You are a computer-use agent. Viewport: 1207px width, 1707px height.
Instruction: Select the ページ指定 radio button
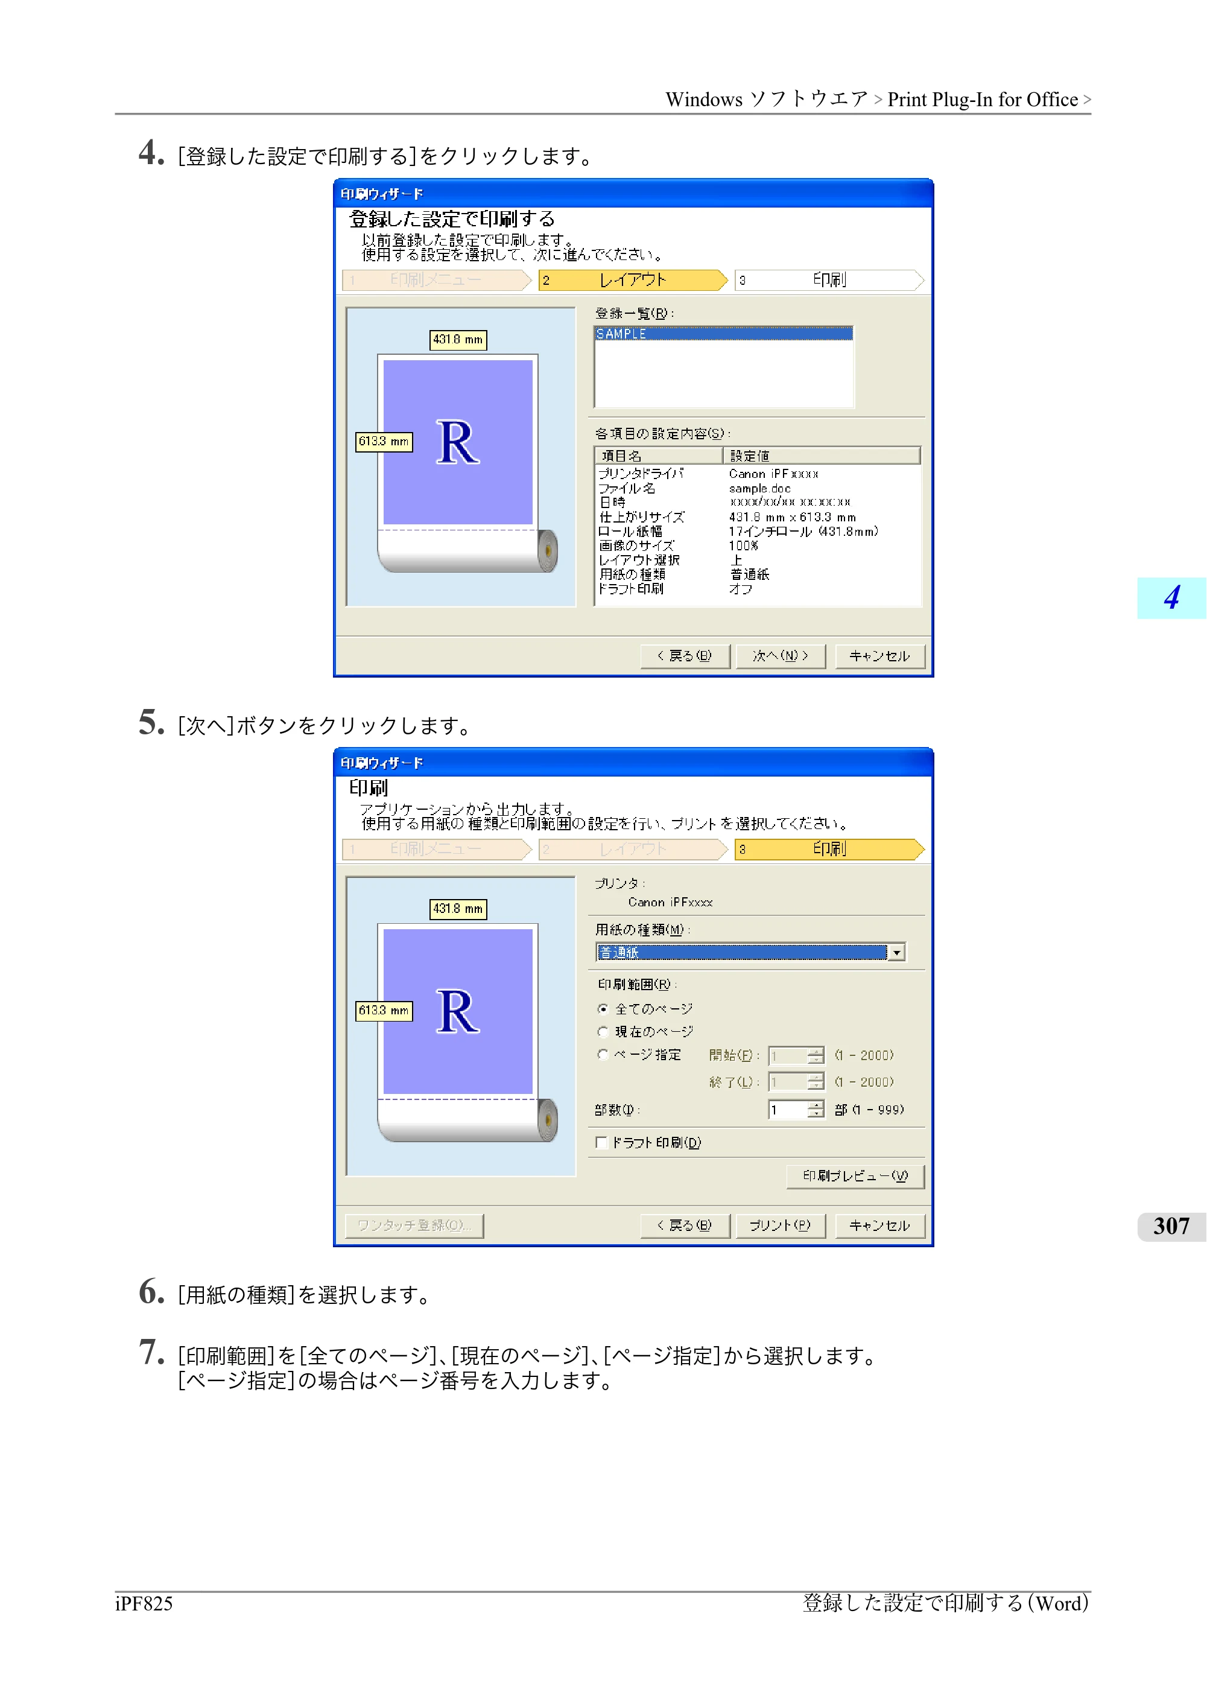(603, 1054)
